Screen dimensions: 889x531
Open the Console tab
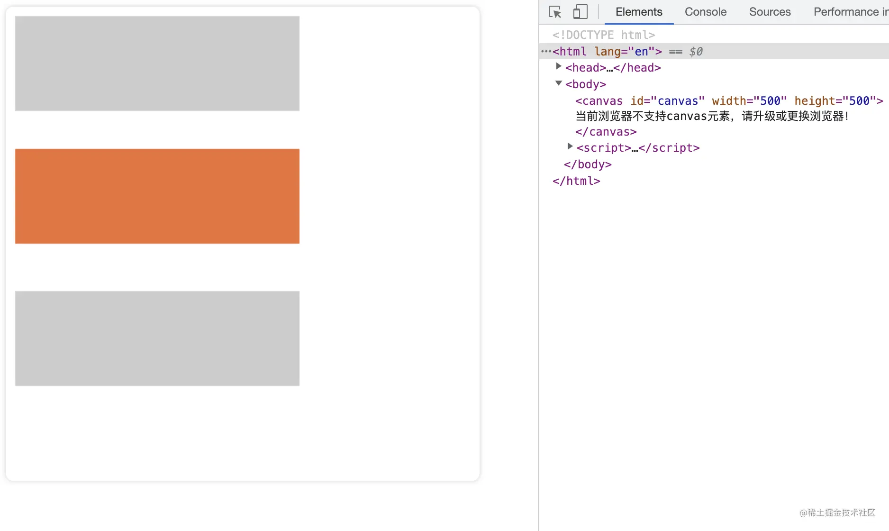coord(706,12)
